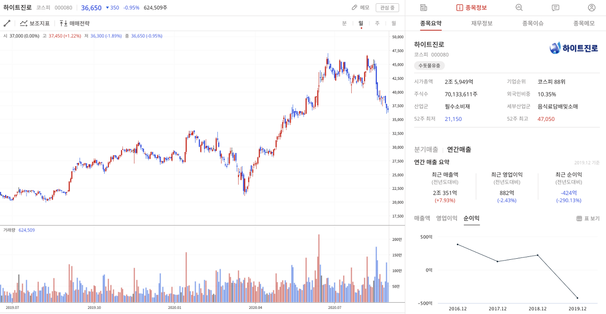Viewport: 606px width, 314px height.
Task: Click the 수돗물유충 theme tag
Action: point(429,66)
